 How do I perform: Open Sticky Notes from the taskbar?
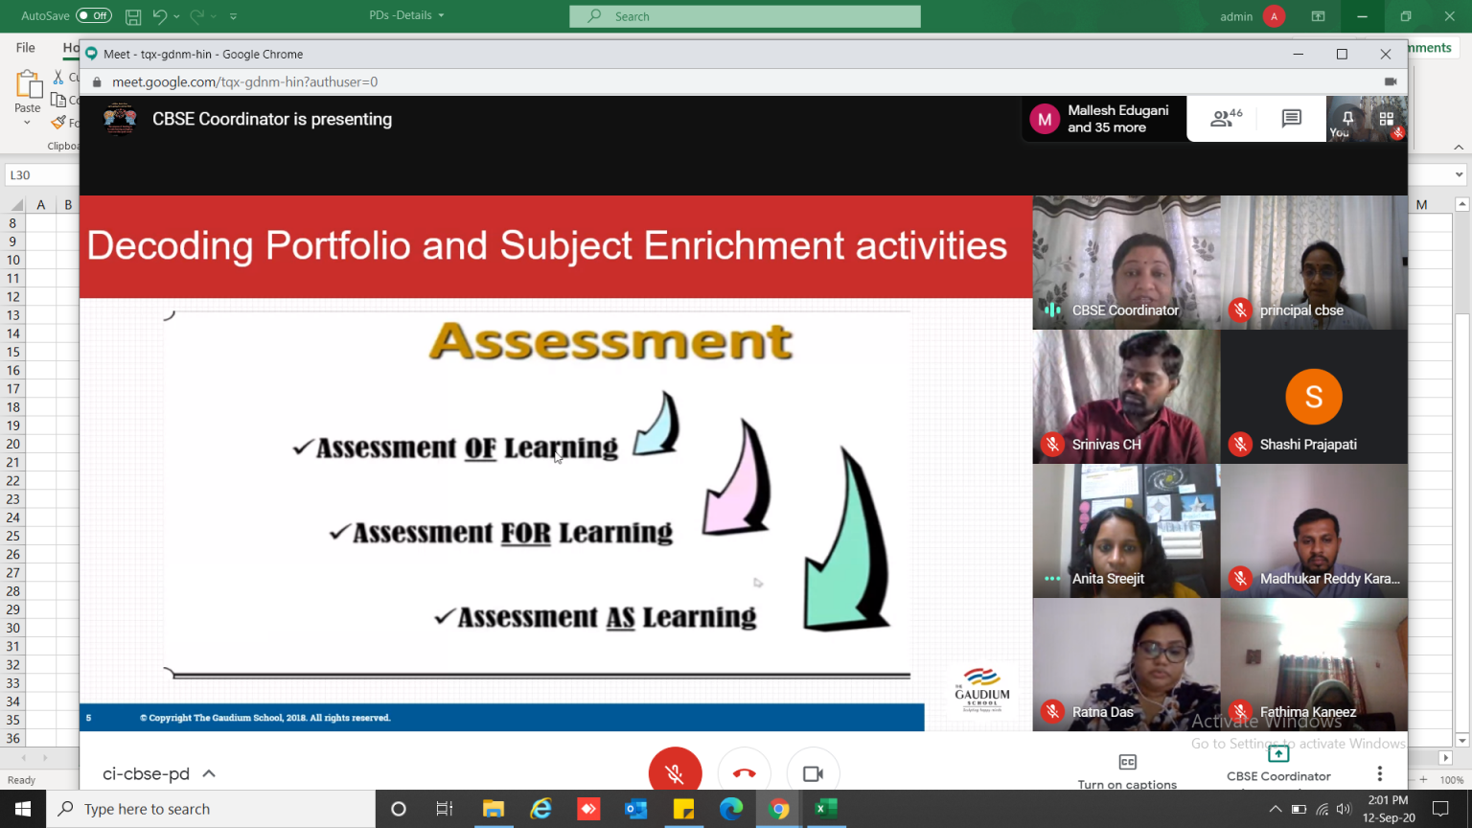683,809
